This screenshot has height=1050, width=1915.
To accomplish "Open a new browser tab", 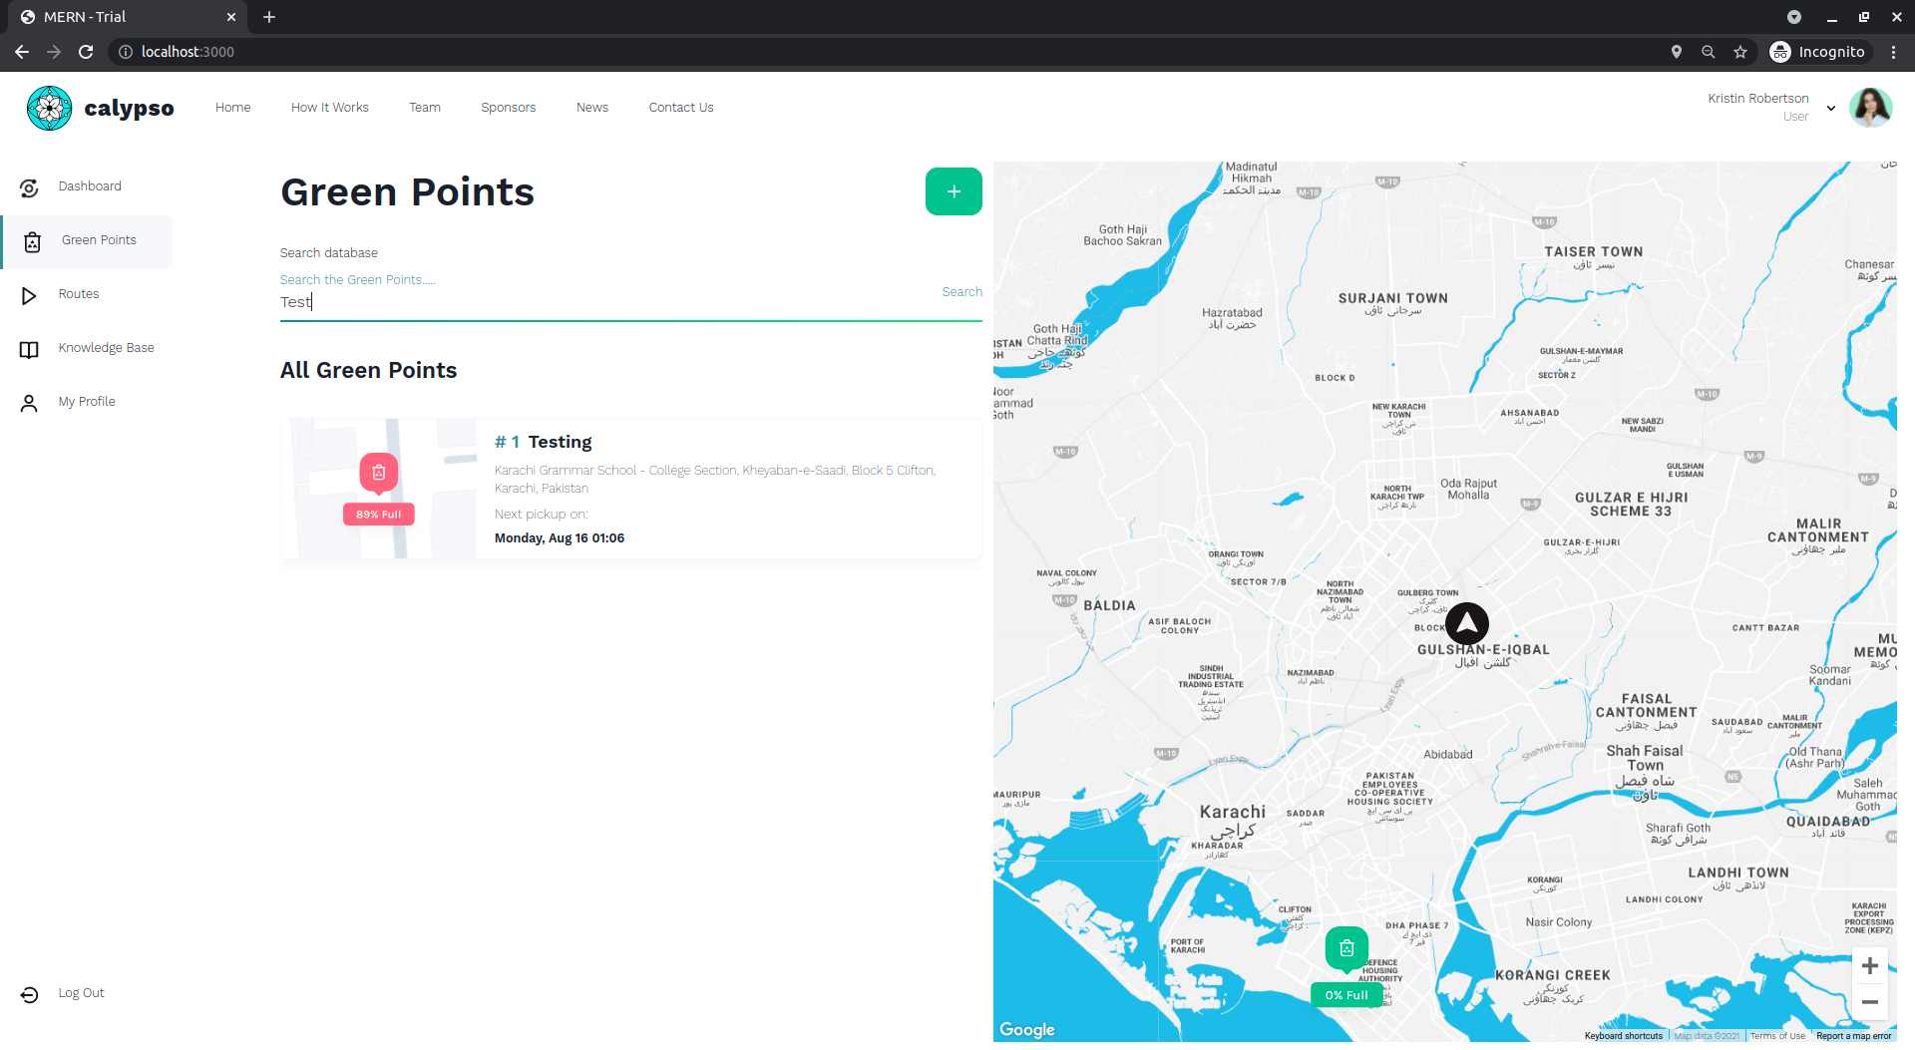I will (x=269, y=17).
